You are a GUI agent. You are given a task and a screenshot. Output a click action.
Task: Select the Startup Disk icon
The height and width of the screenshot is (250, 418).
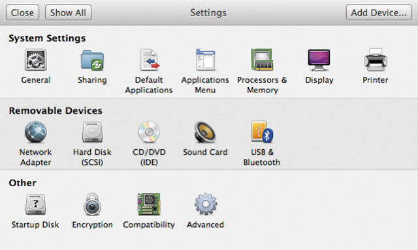(x=36, y=204)
